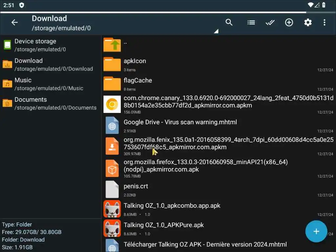Click the shield icon in status bar
The image size is (336, 252).
[x=22, y=5]
